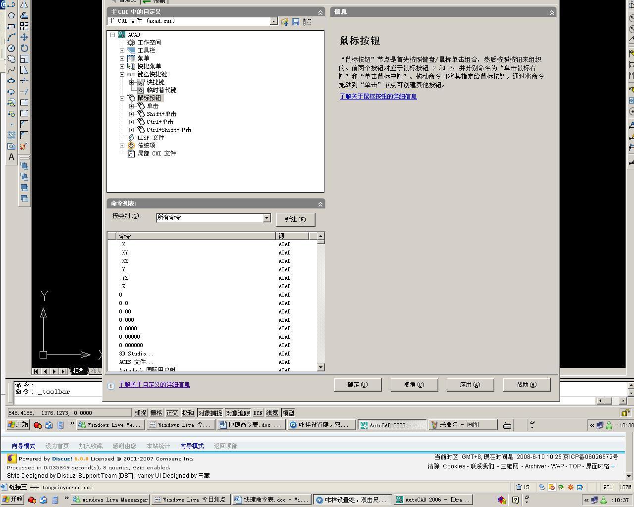Select the Revision Cloud tool
Image resolution: width=634 pixels, height=507 pixels.
click(11, 59)
